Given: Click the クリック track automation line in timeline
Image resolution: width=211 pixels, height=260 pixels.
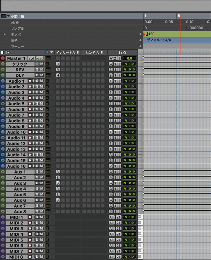Looking at the screenshot, I should (177, 63).
